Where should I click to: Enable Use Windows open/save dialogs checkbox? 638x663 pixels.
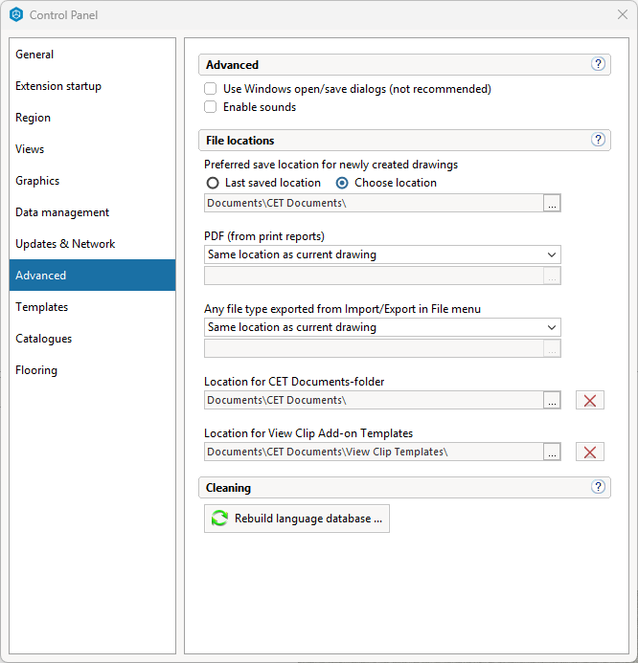211,89
